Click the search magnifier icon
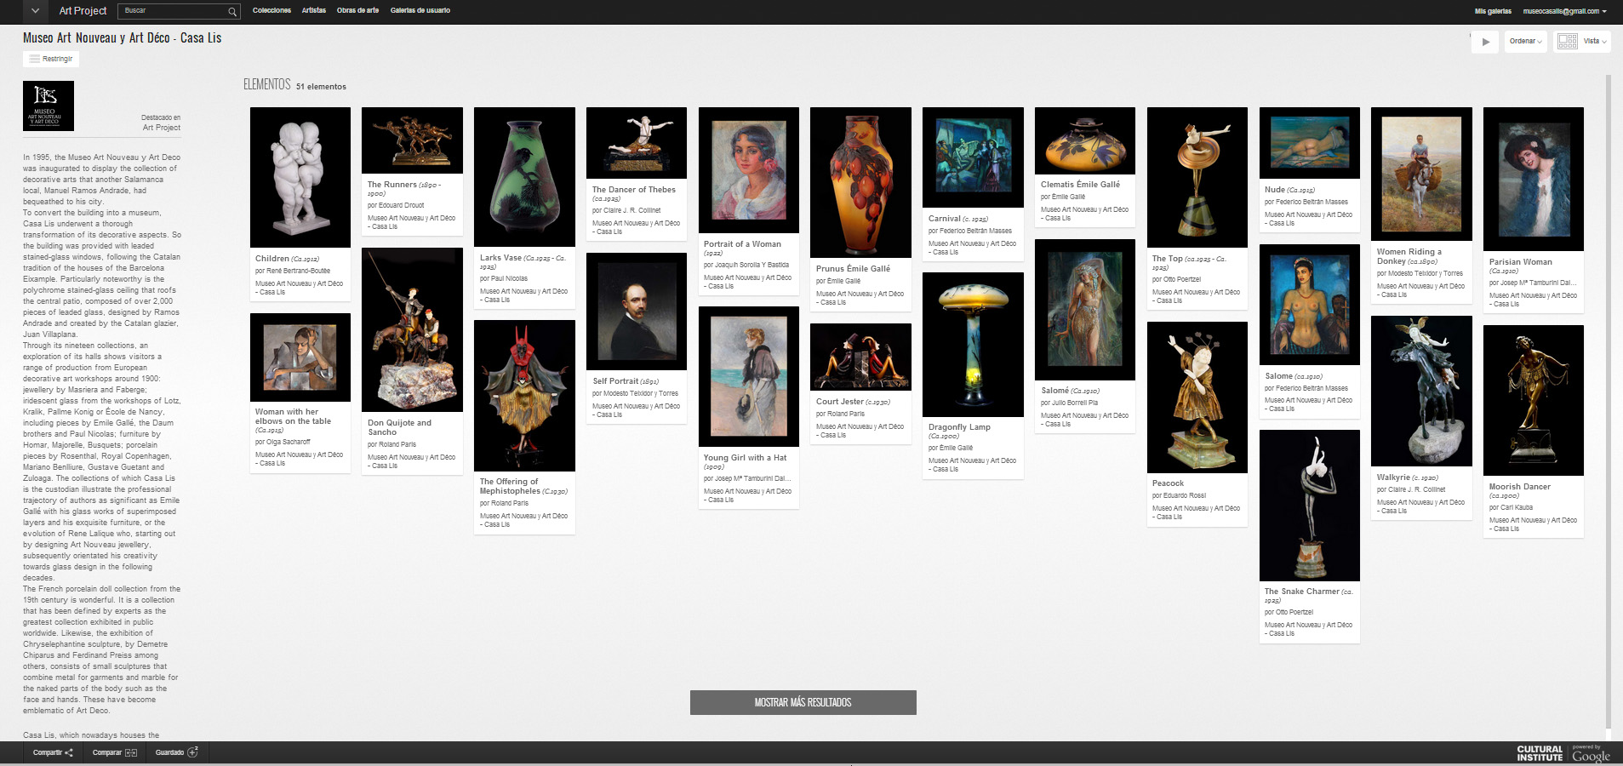The width and height of the screenshot is (1623, 766). coord(232,11)
